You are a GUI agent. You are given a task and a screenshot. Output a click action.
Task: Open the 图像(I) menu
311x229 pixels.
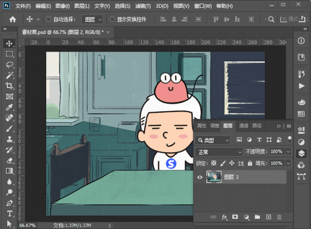(62, 6)
